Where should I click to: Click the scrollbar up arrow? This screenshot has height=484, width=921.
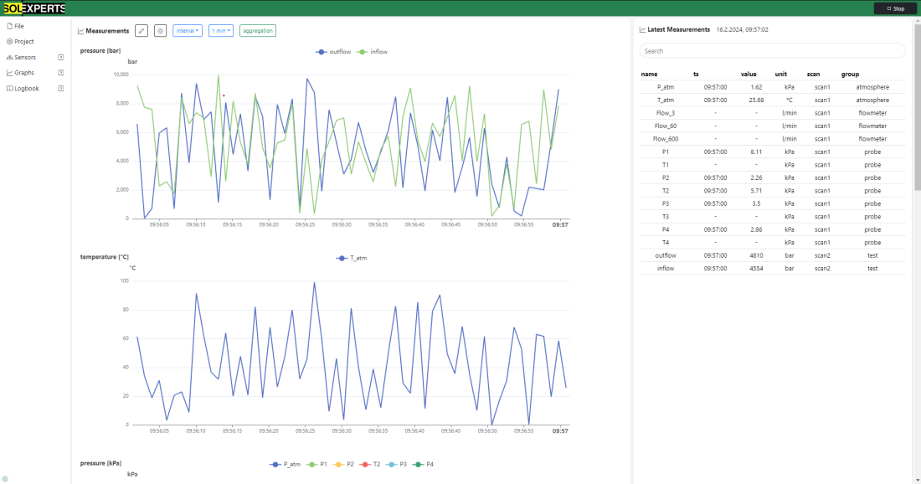point(918,20)
